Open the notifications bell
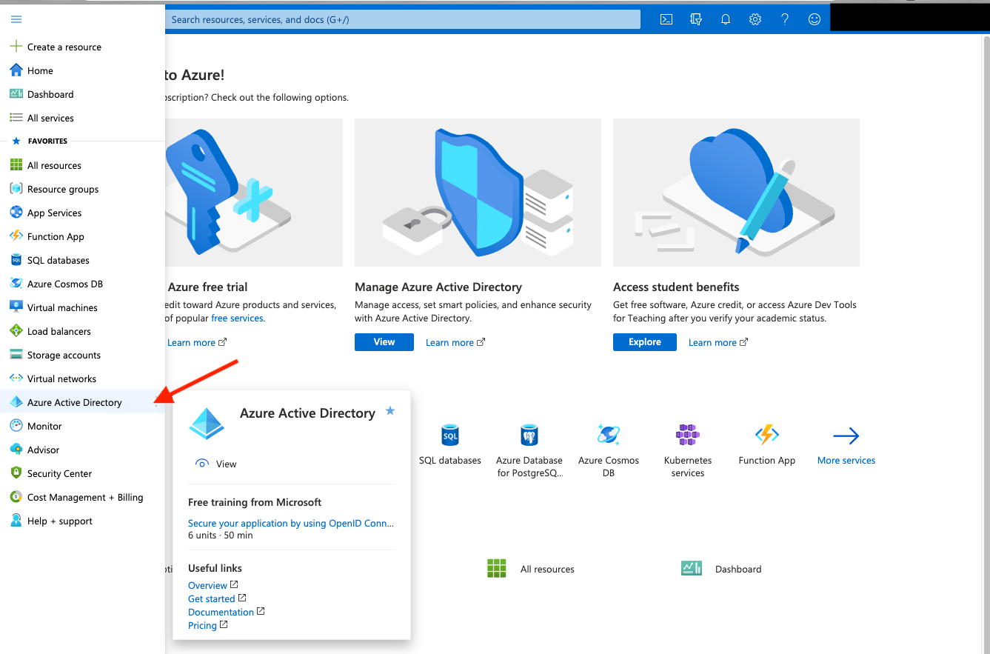 click(x=725, y=19)
